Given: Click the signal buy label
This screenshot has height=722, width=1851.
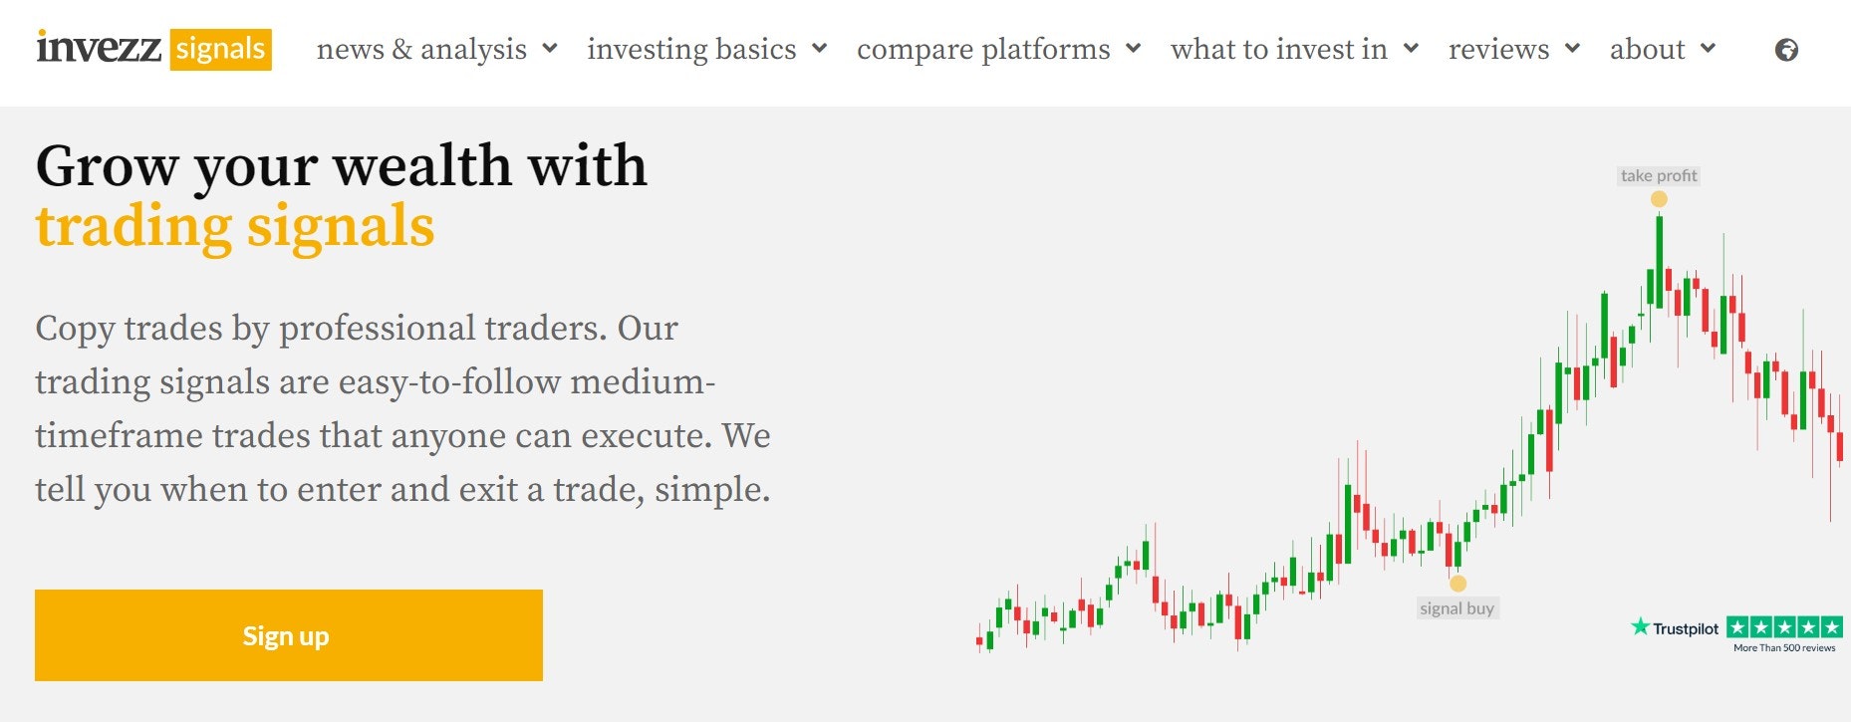Looking at the screenshot, I should tap(1457, 608).
